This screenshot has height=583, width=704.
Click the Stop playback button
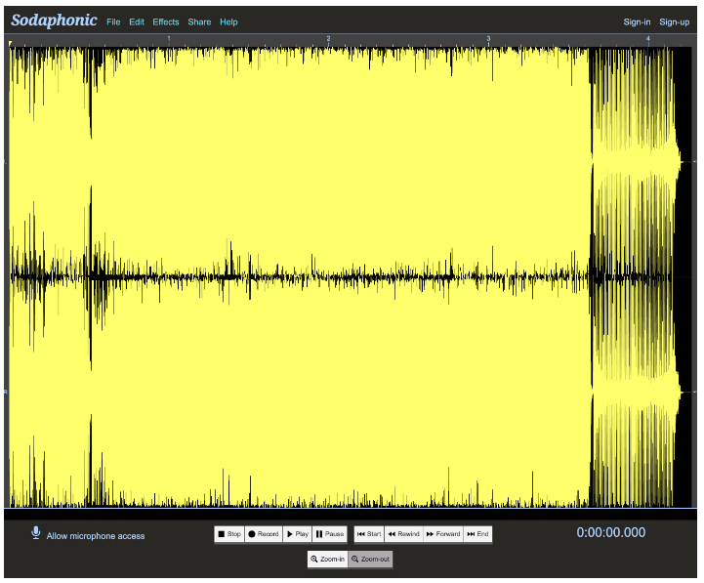coord(228,534)
